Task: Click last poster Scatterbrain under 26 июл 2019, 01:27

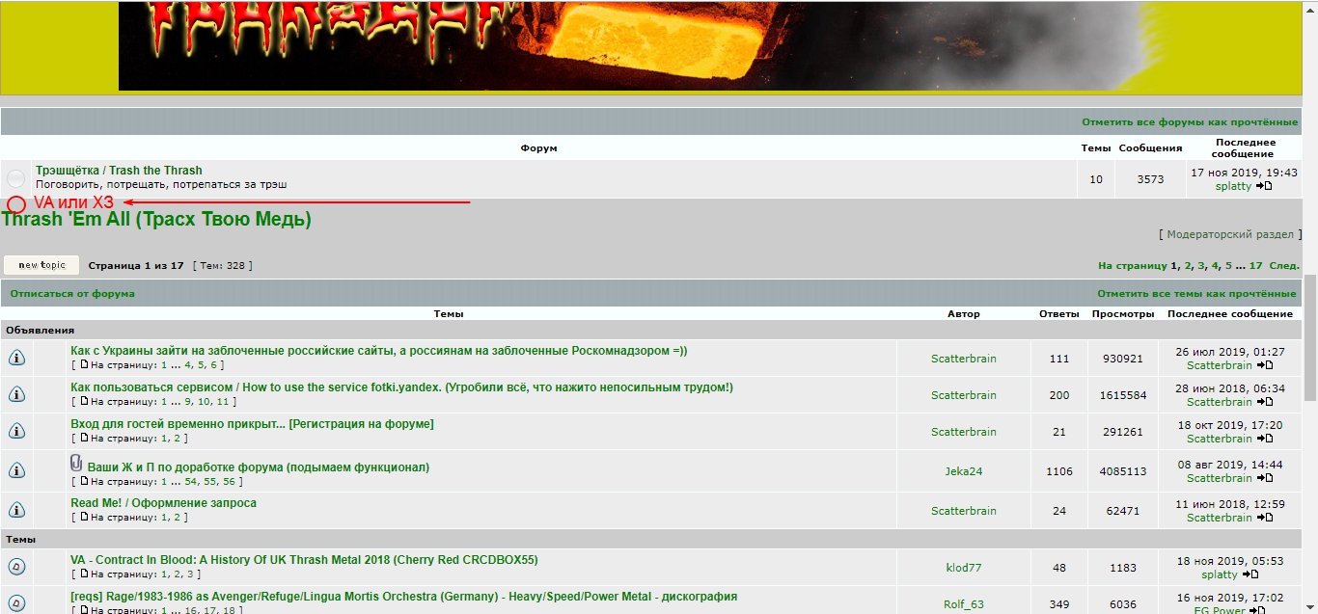Action: click(x=1220, y=365)
